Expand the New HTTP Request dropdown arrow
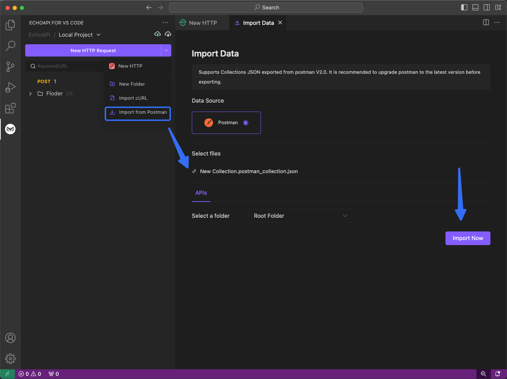Screen dimensions: 507x379 pos(166,50)
